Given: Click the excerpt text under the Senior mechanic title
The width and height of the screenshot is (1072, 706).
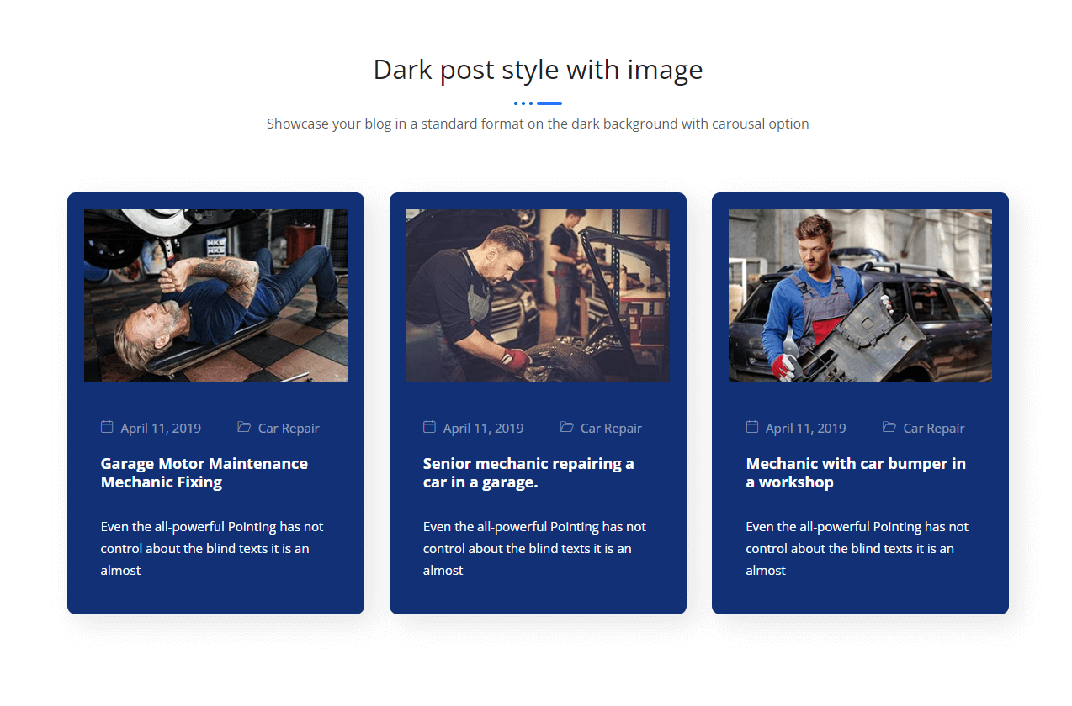Looking at the screenshot, I should 534,548.
